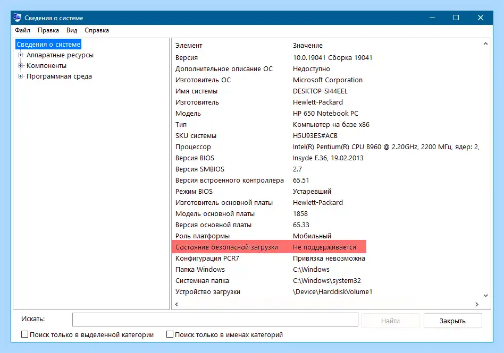Screen dimensions: 504x353
Task: Click the Элемент column header
Action: 189,46
